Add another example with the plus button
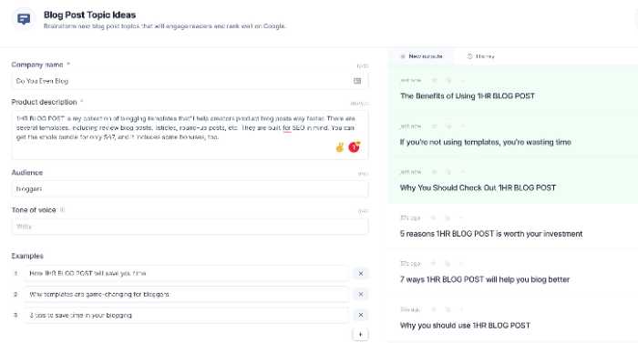The height and width of the screenshot is (343, 638). tap(361, 335)
